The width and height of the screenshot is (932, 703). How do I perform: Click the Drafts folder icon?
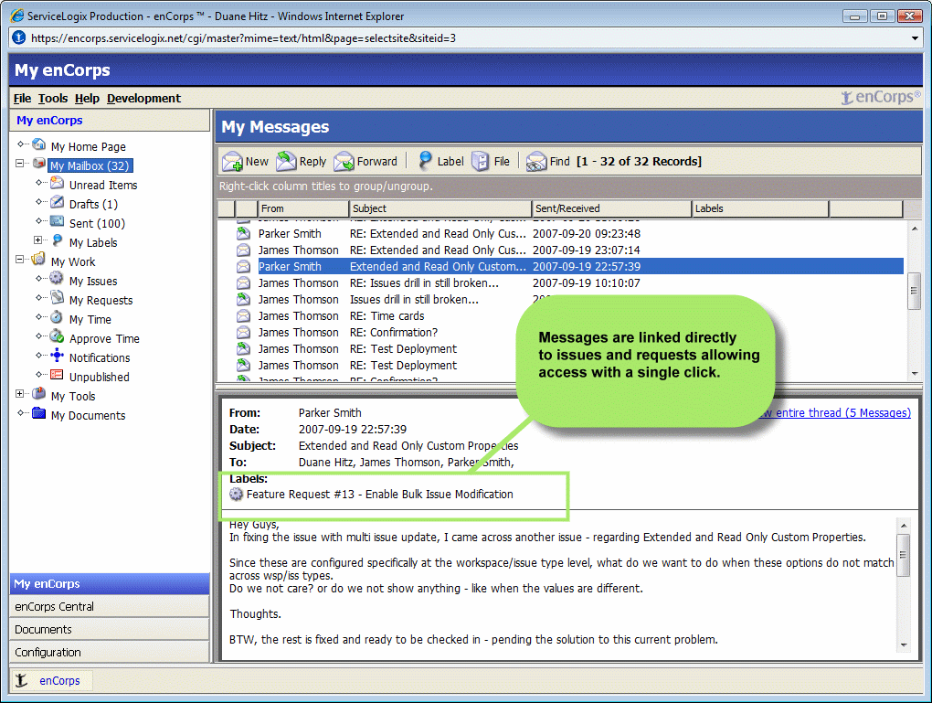pos(57,203)
